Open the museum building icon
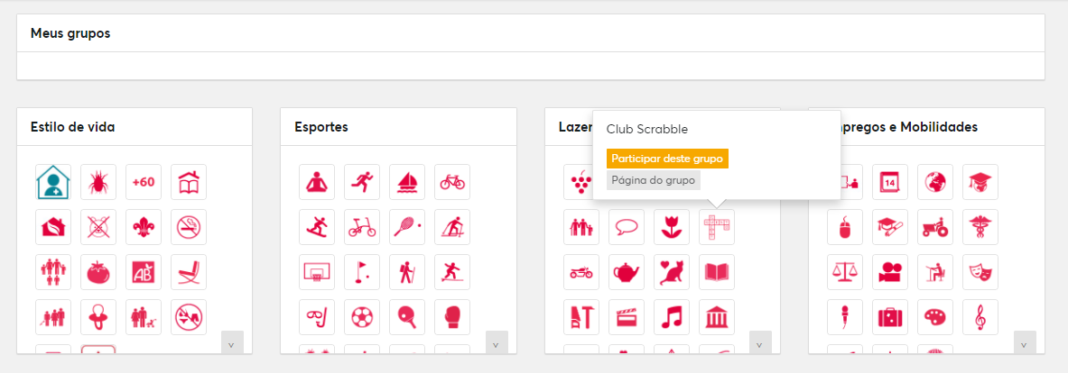This screenshot has height=373, width=1068. (717, 317)
